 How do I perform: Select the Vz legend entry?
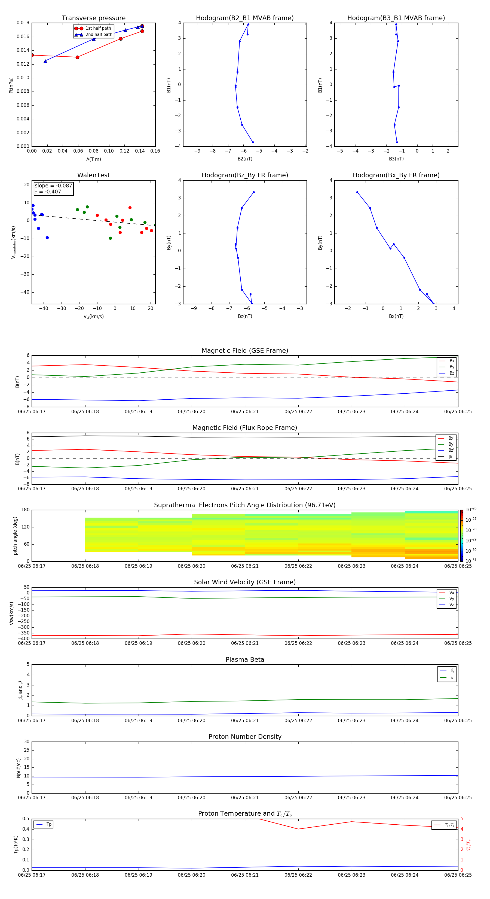pos(447,605)
